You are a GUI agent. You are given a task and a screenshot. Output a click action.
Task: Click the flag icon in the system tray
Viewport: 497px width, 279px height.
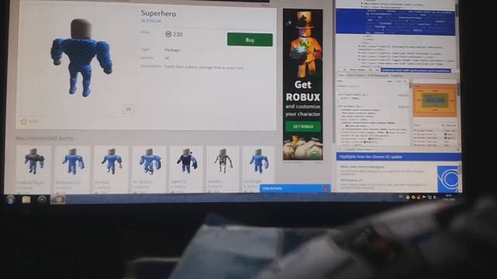click(x=424, y=198)
